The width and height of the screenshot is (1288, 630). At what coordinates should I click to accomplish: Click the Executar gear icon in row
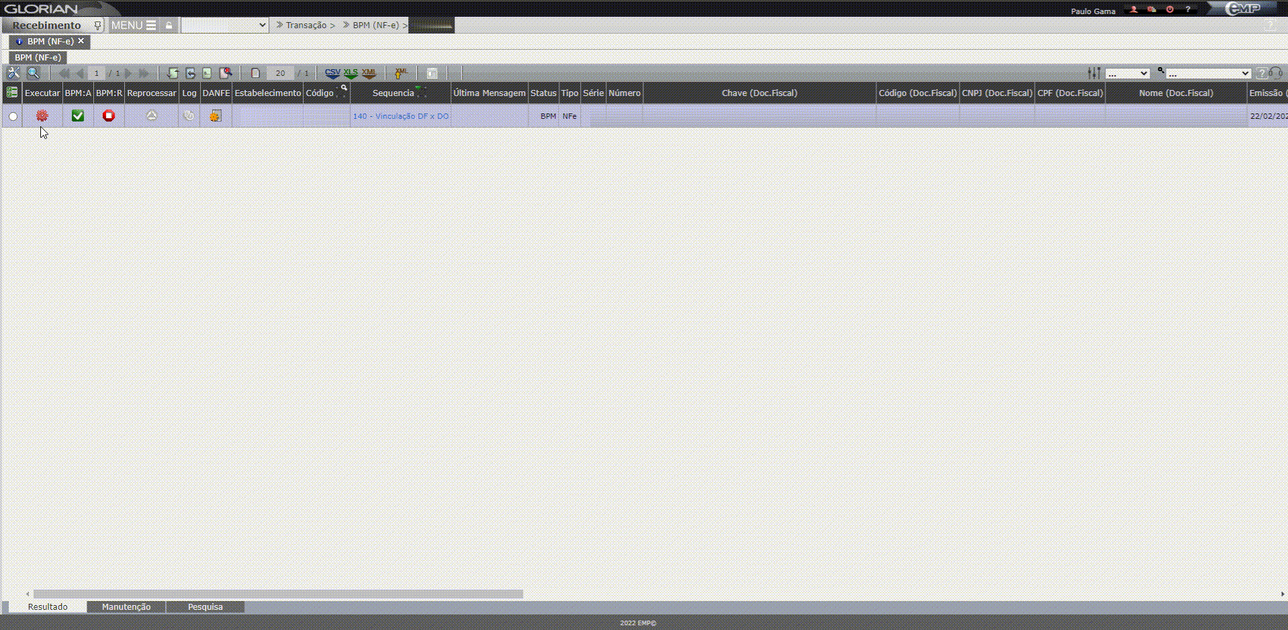(42, 116)
